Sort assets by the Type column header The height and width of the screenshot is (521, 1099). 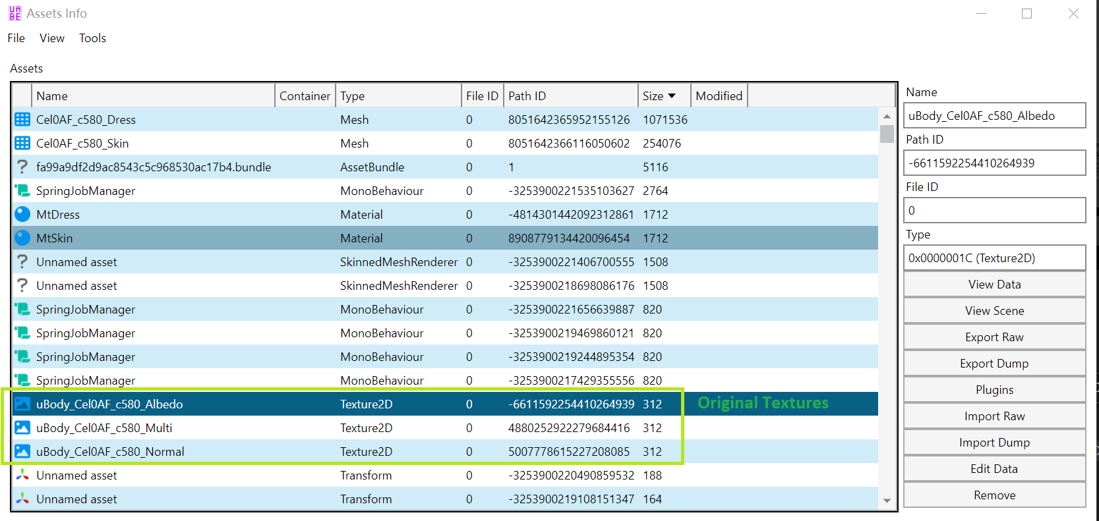pos(398,96)
